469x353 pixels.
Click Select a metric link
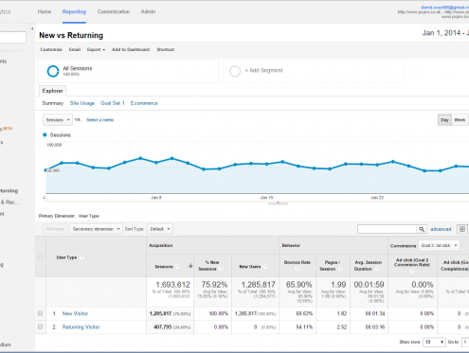[x=100, y=120]
